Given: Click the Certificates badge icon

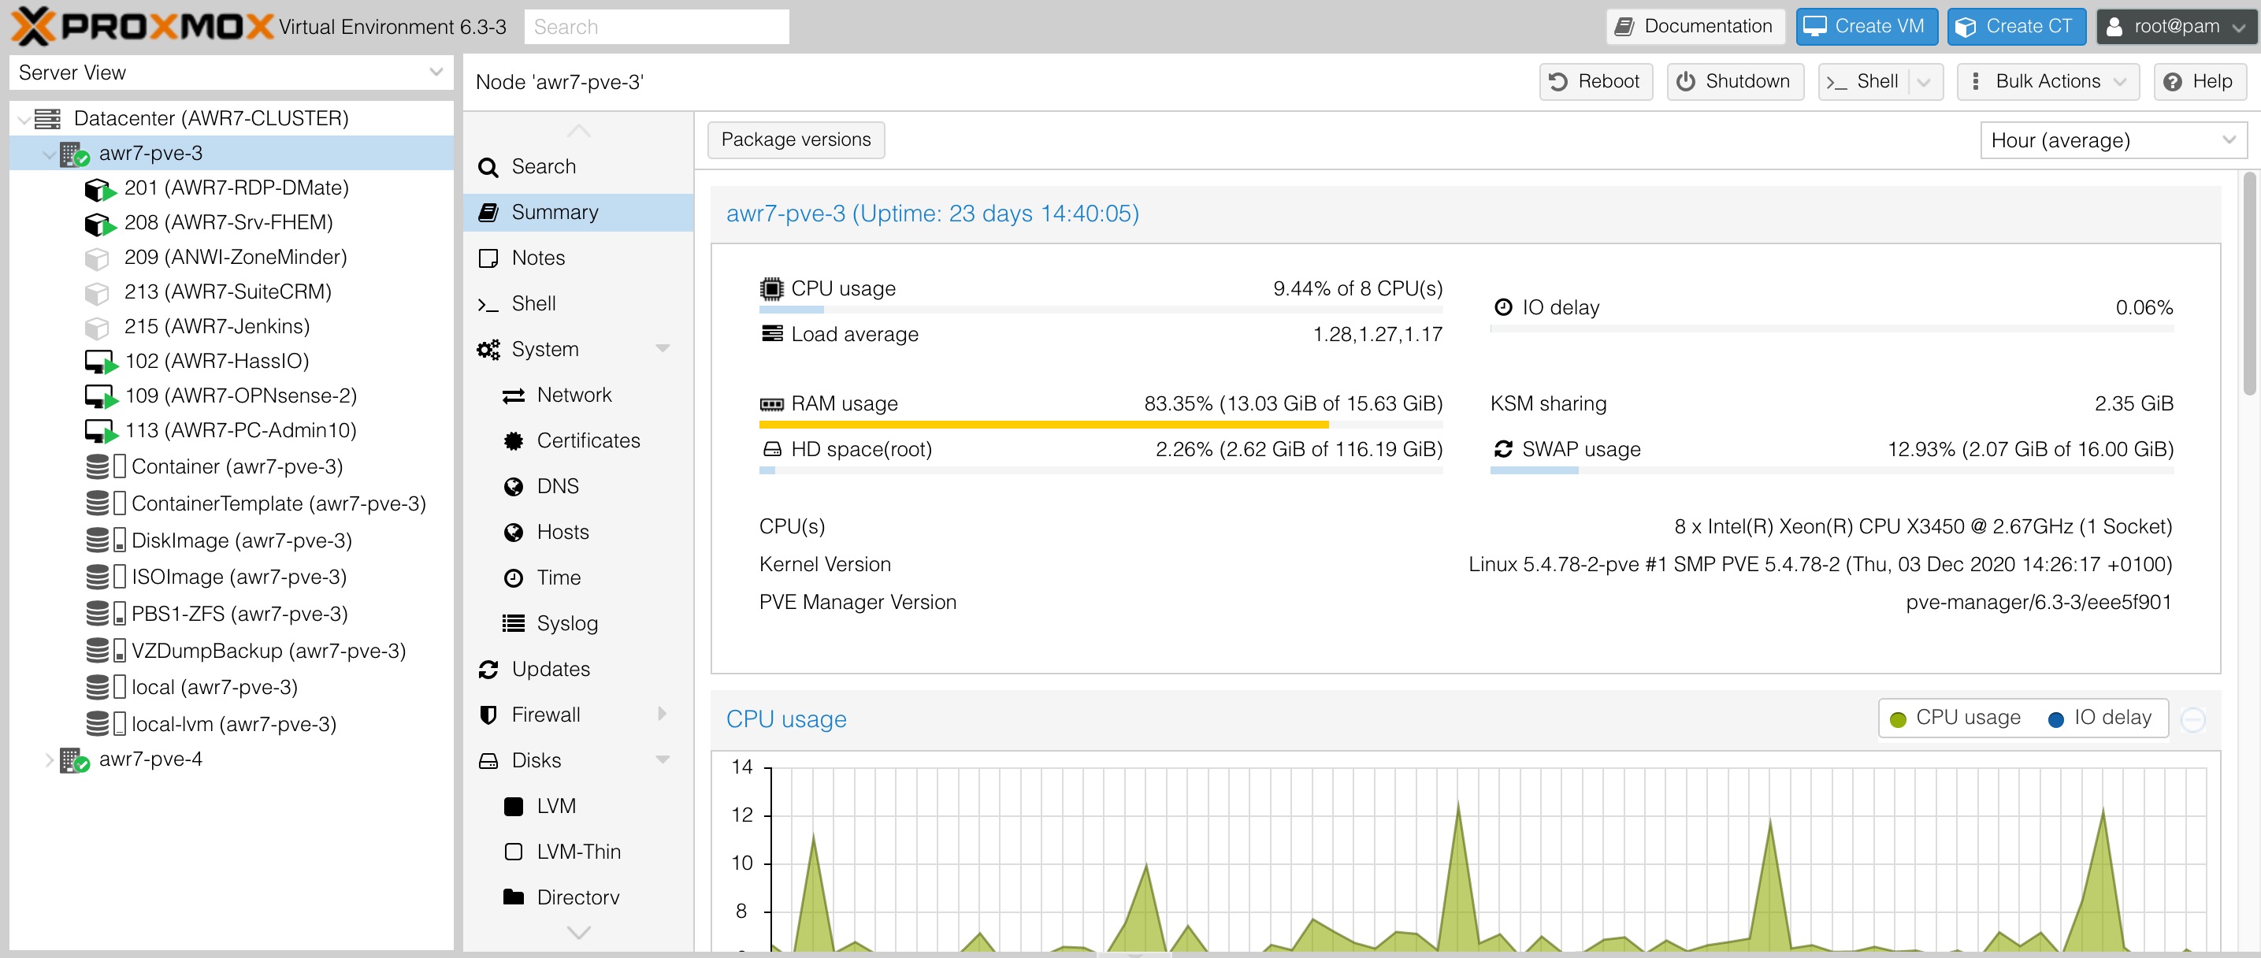Looking at the screenshot, I should tap(514, 441).
